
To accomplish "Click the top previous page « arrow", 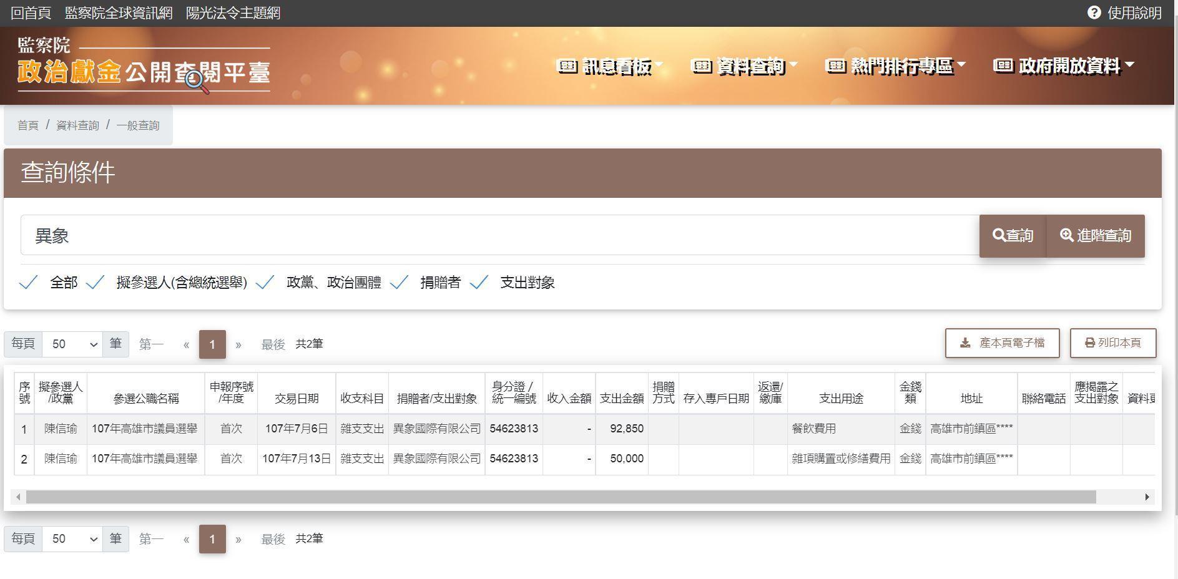I will click(x=186, y=344).
